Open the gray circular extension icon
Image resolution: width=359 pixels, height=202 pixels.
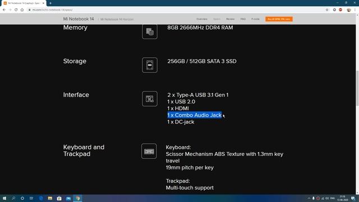click(x=334, y=10)
